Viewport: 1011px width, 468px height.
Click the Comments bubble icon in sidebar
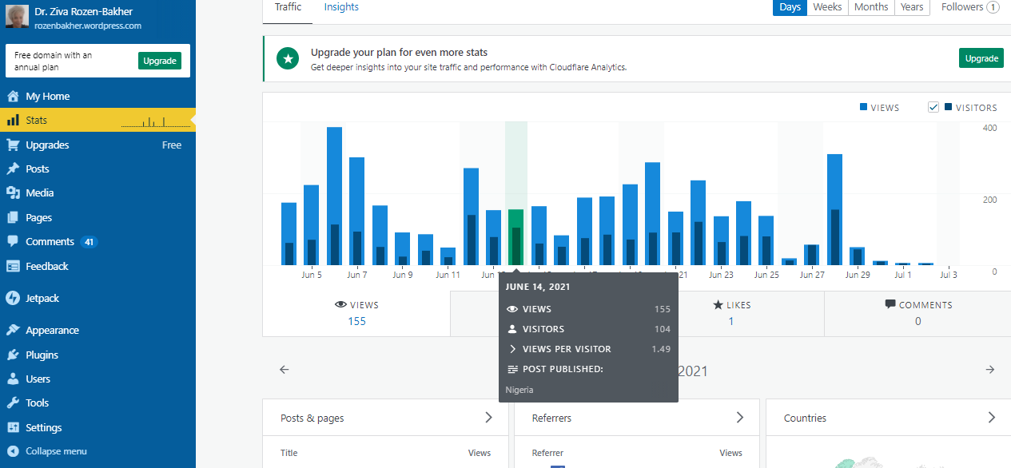[13, 241]
